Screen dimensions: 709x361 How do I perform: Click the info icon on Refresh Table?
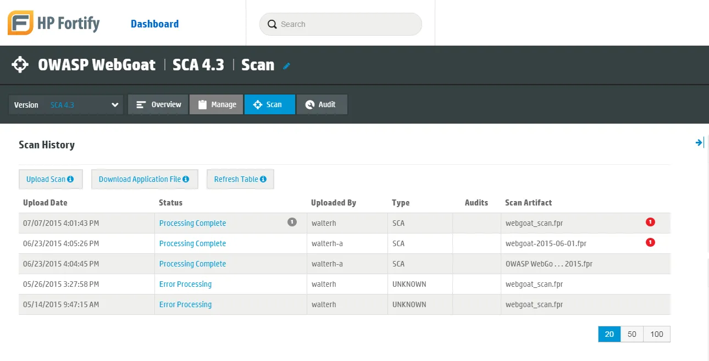(x=263, y=179)
